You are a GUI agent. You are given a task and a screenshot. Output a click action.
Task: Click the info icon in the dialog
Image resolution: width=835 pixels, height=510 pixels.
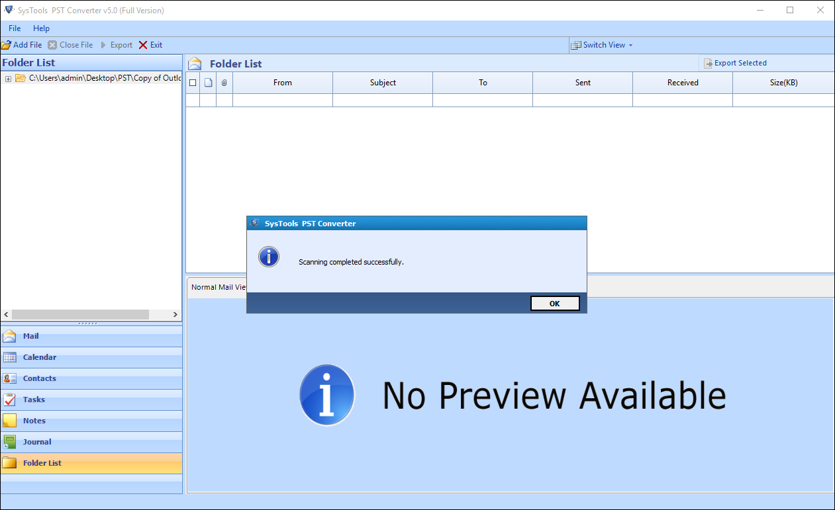click(x=269, y=257)
